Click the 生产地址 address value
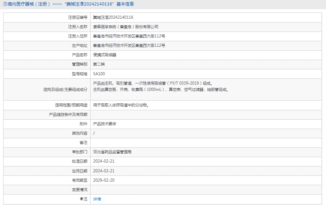326x207 pixels. 129,46
